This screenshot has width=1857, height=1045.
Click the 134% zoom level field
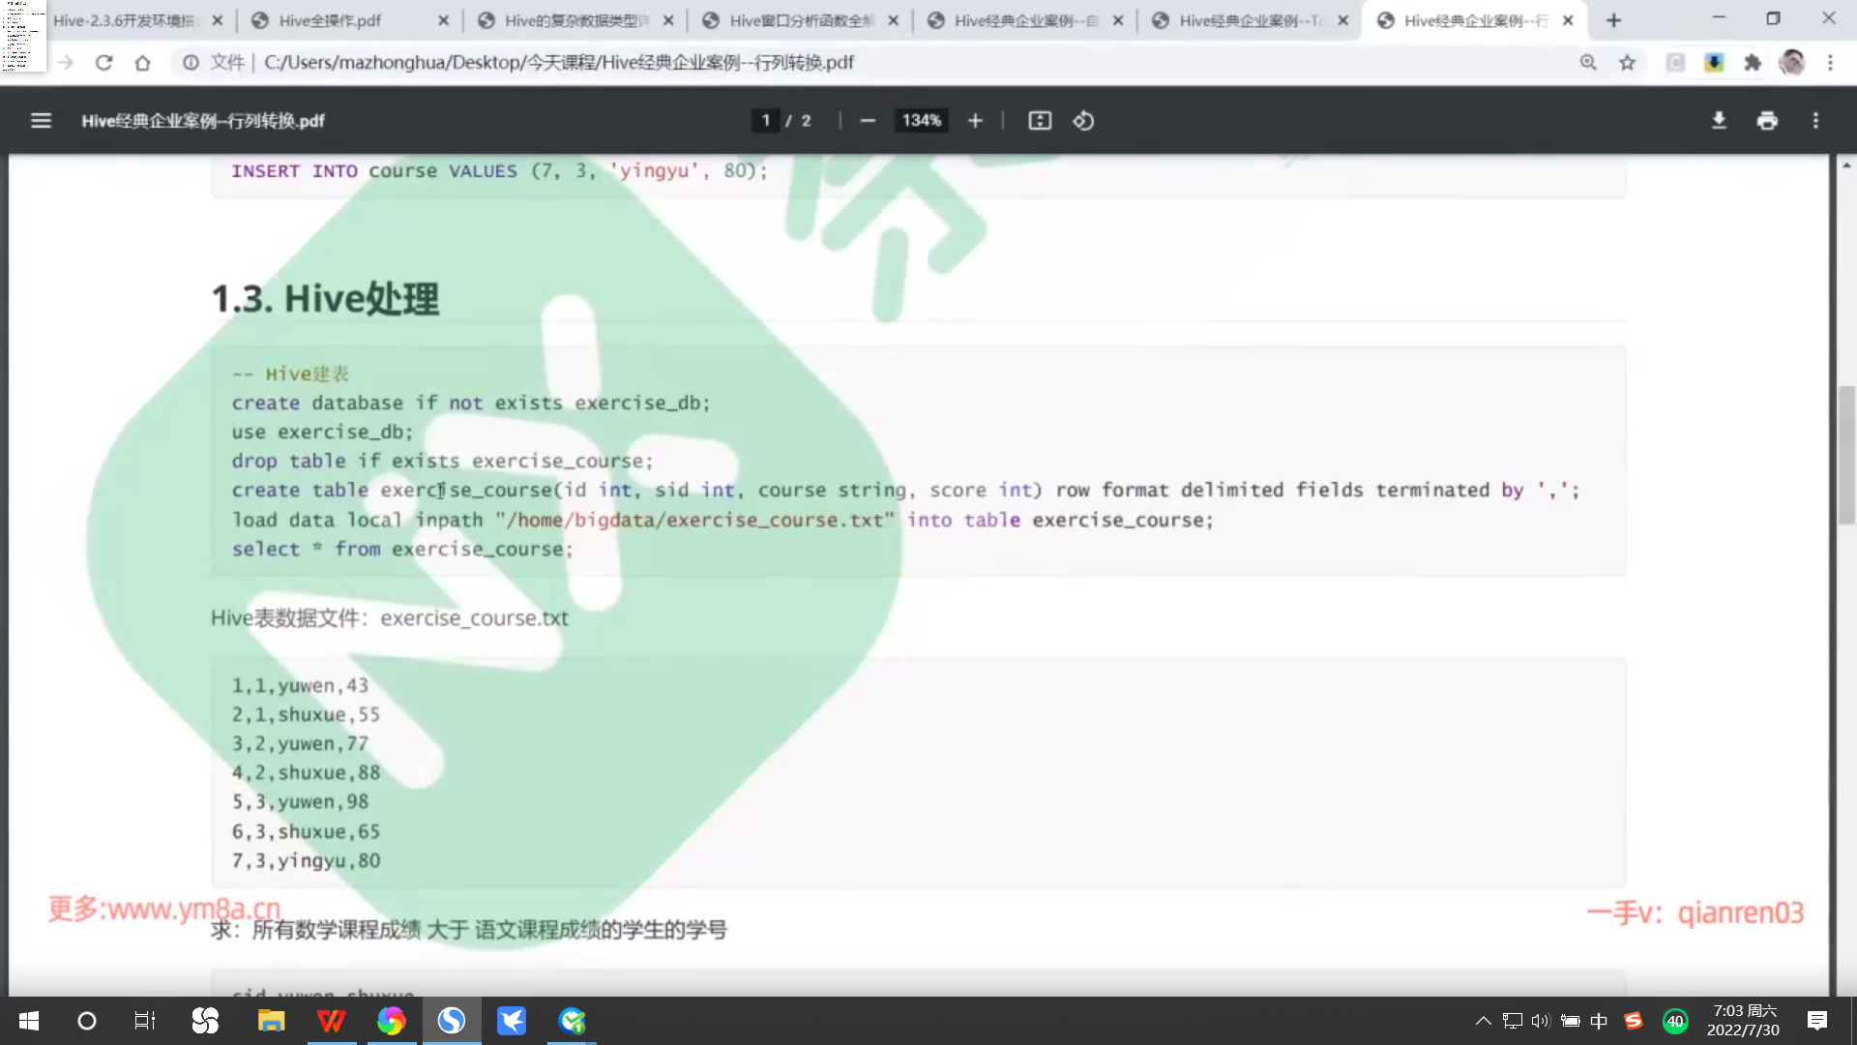coord(921,121)
